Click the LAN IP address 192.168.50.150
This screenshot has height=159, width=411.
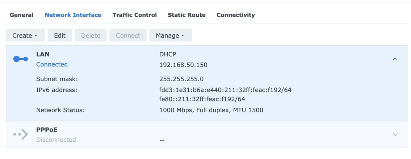click(183, 65)
